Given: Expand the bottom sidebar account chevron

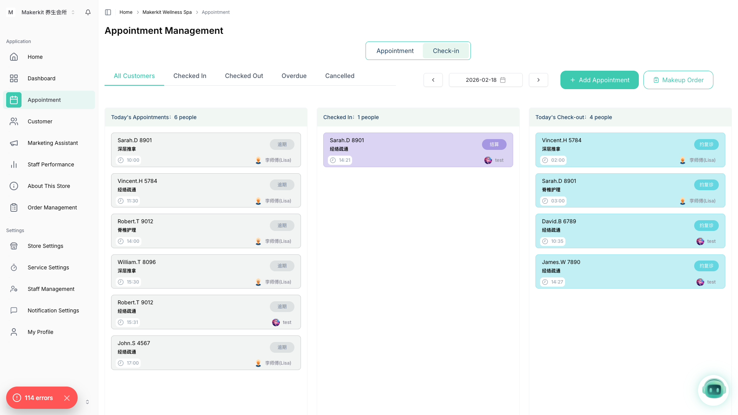Looking at the screenshot, I should pyautogui.click(x=87, y=402).
